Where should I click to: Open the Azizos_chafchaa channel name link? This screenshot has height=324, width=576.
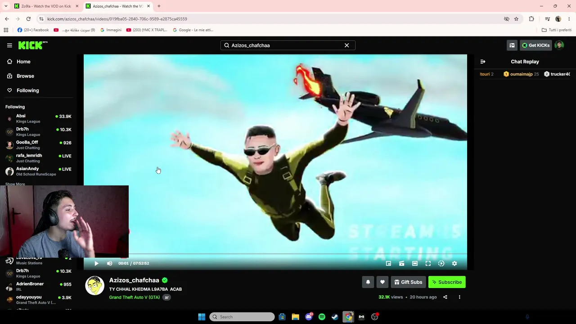coord(134,280)
